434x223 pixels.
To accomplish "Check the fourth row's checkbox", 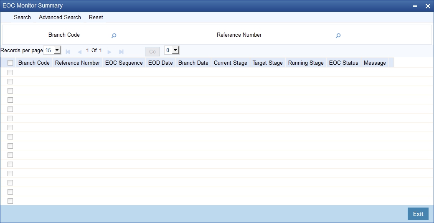I will tap(10, 100).
